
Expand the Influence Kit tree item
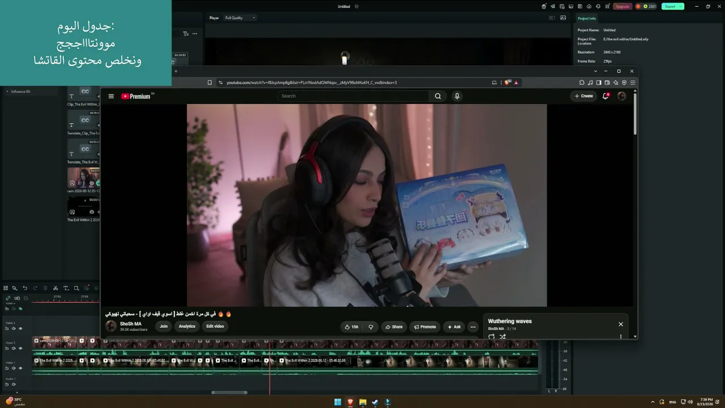click(7, 91)
